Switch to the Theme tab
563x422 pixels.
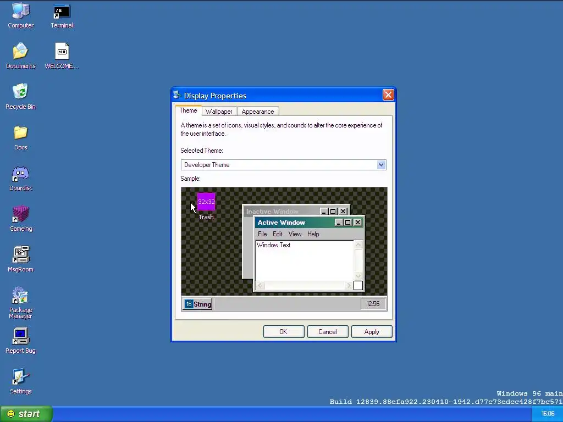click(188, 110)
